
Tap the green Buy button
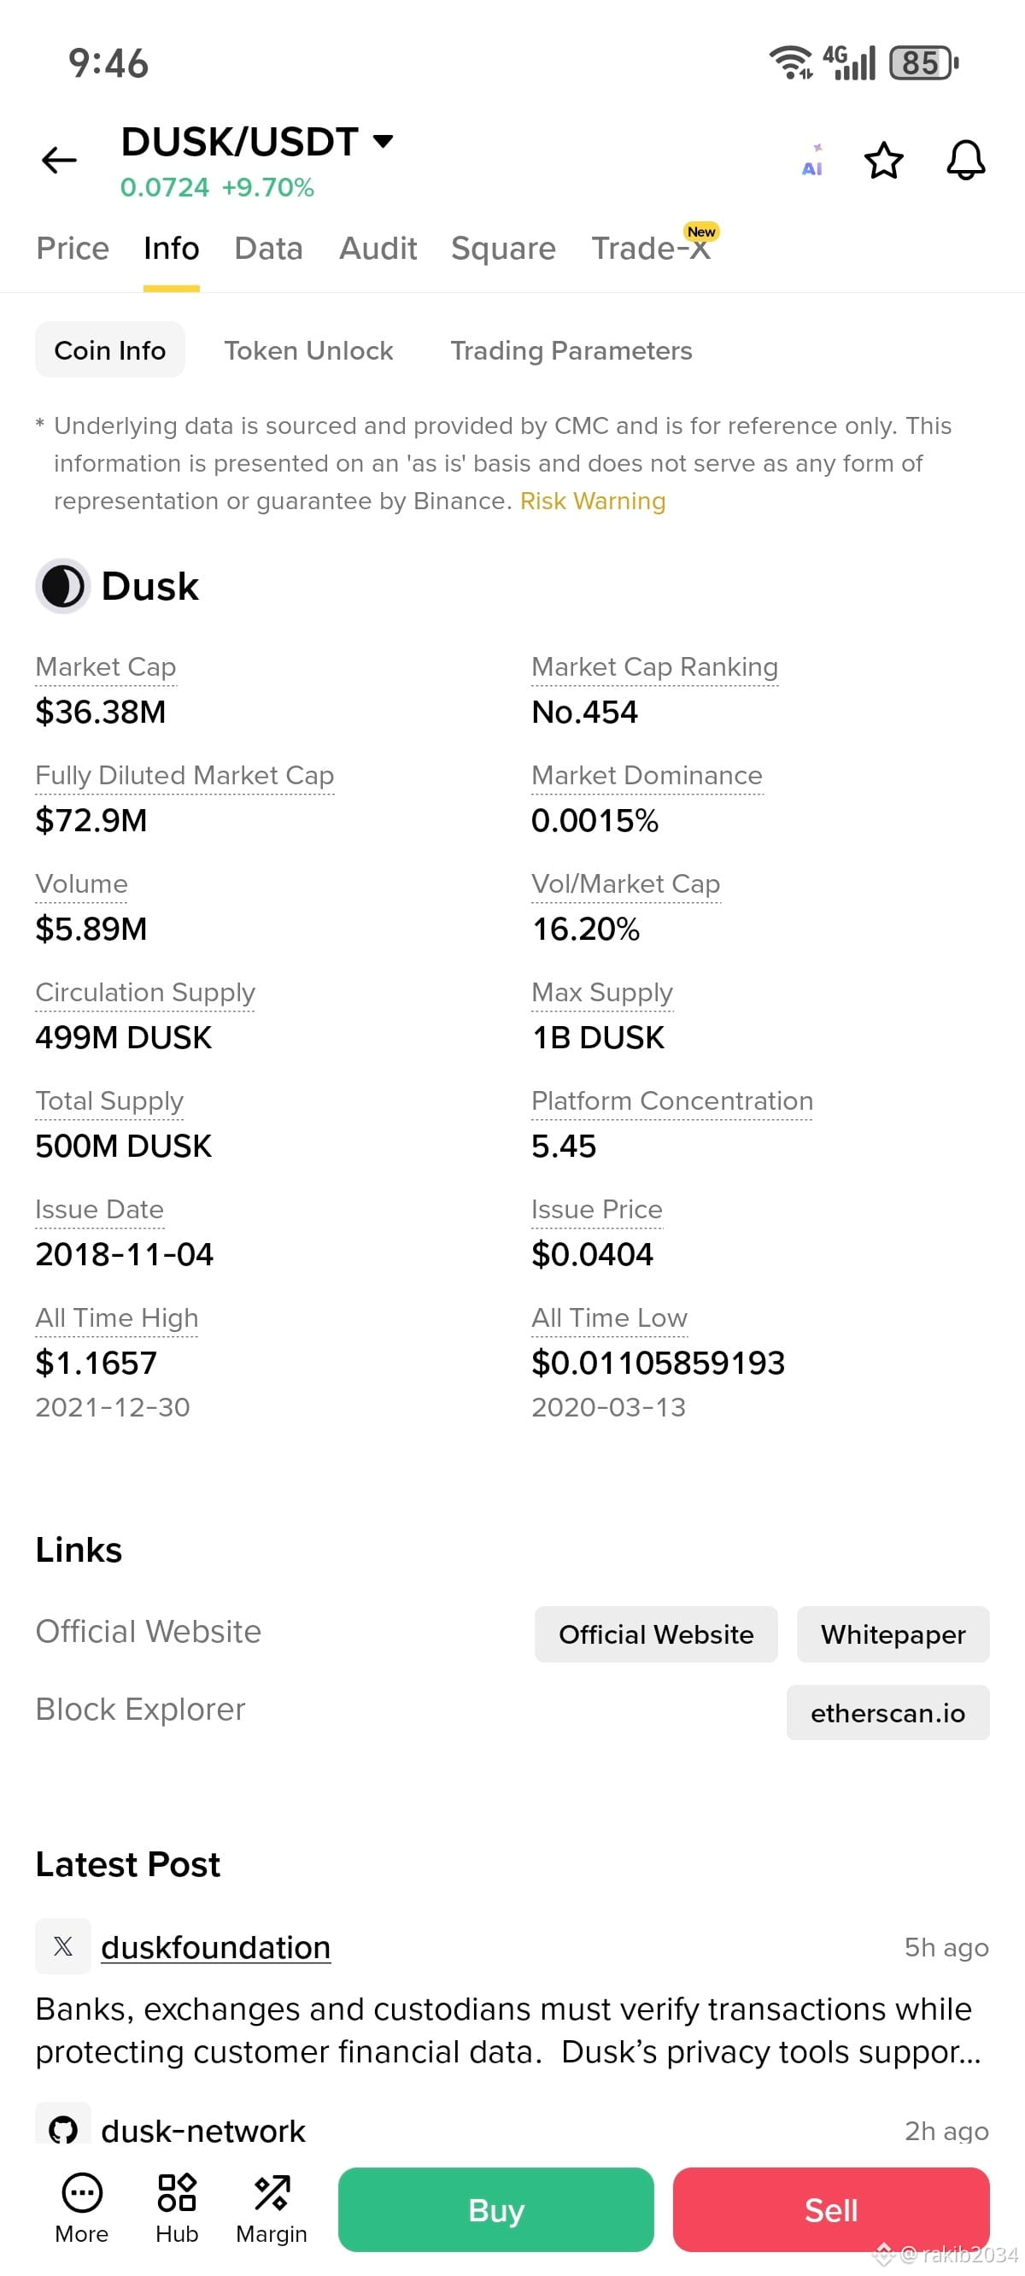(x=495, y=2209)
